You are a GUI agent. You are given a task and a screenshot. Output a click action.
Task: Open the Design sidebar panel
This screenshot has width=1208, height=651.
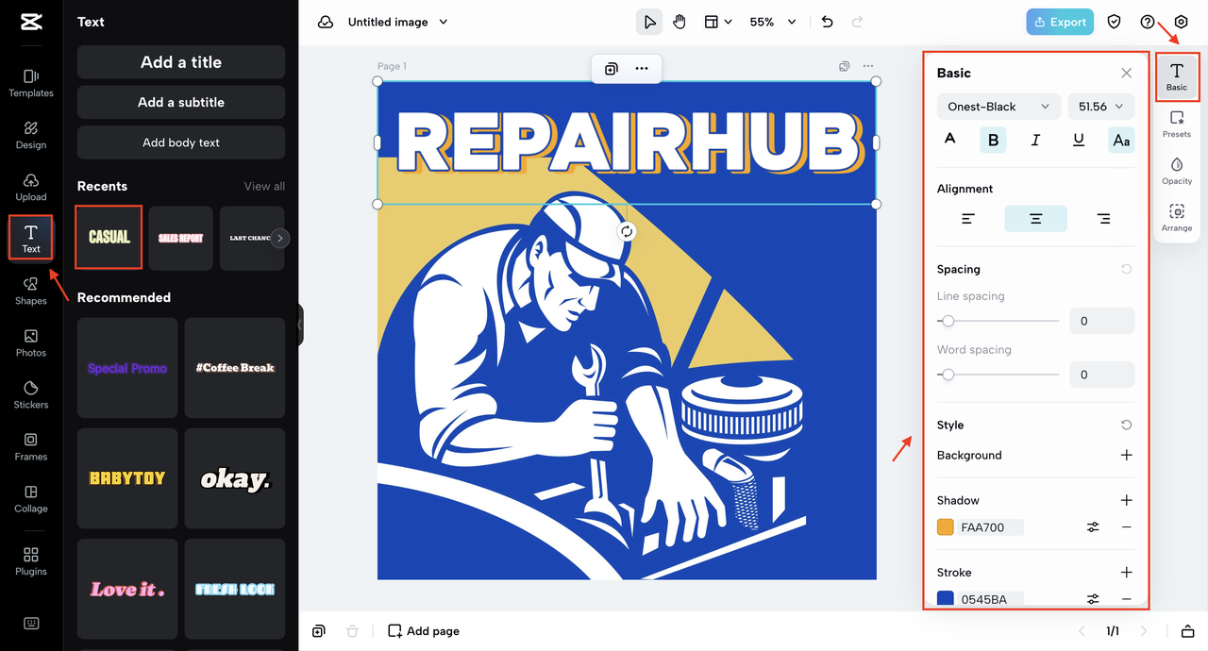(31, 135)
